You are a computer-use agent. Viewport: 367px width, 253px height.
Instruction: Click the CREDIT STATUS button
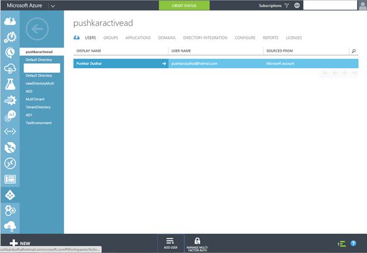click(x=184, y=6)
